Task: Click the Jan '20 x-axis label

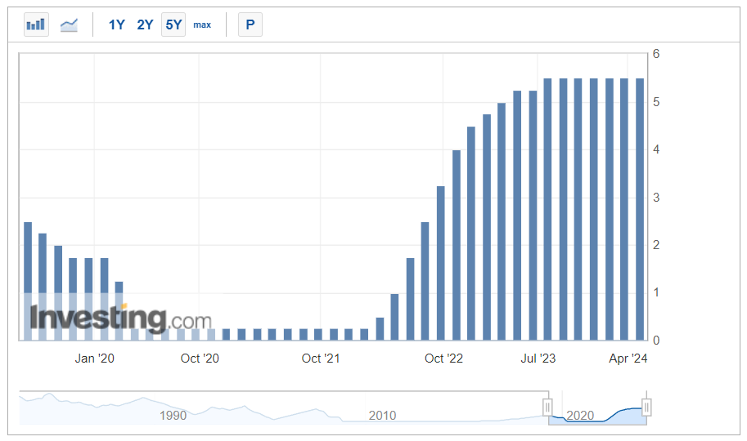Action: pos(95,358)
